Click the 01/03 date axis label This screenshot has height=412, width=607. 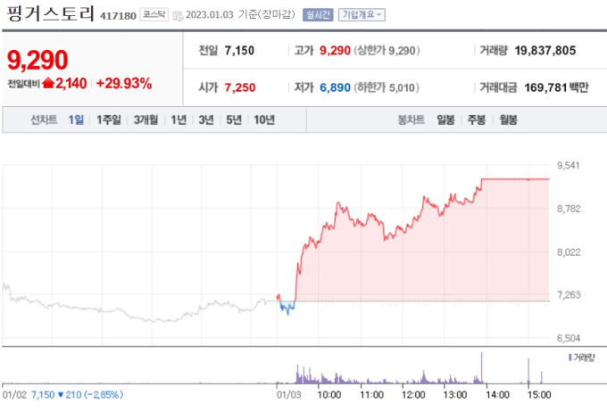coord(288,394)
